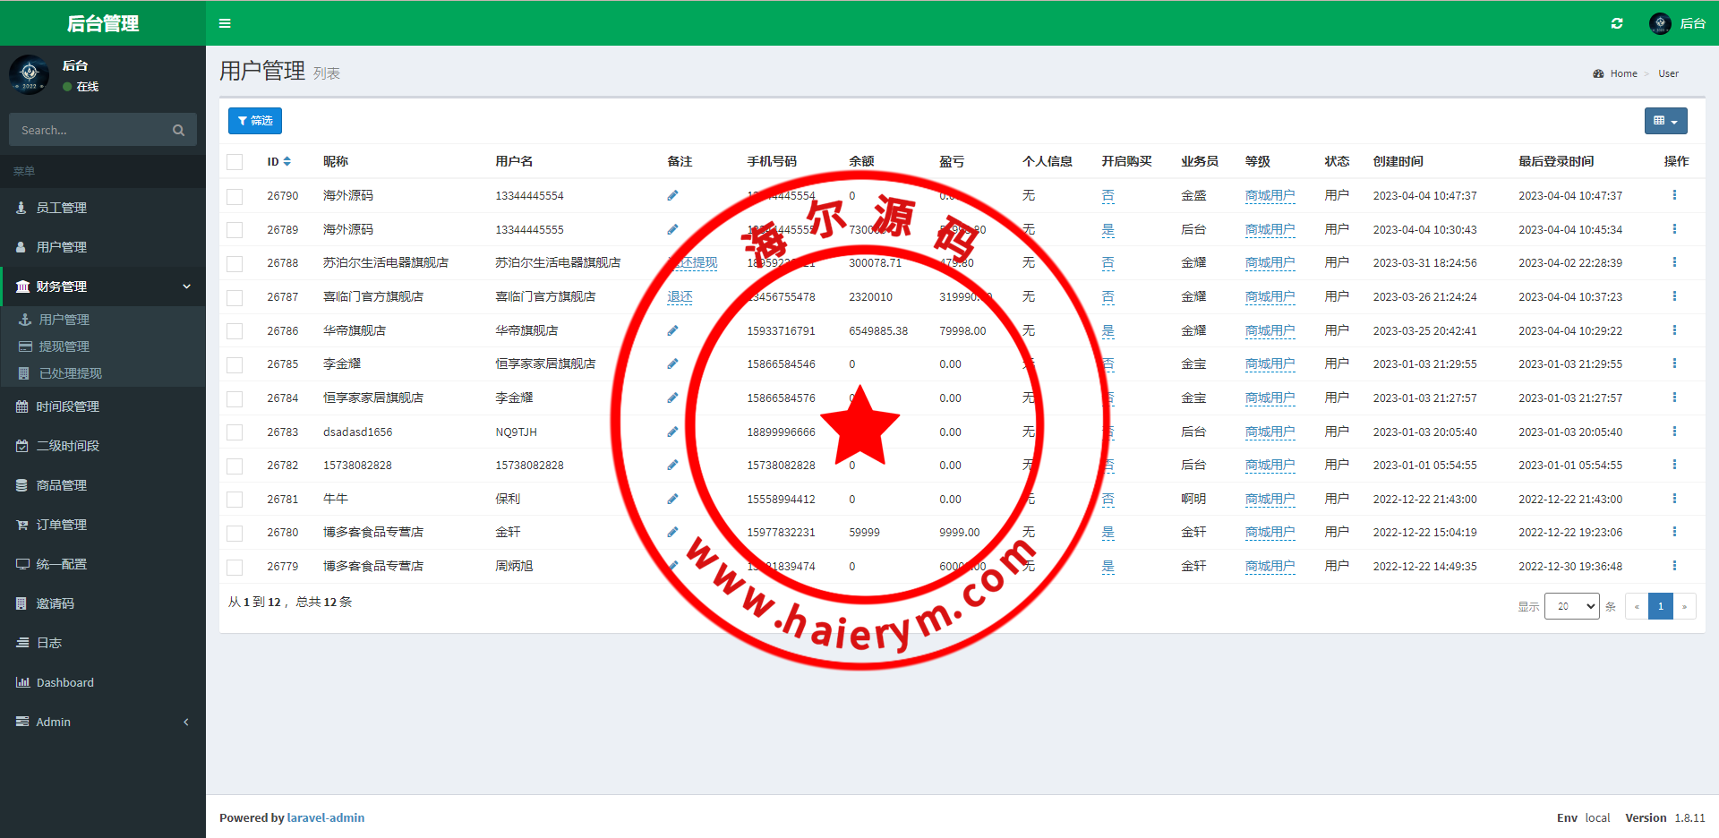Click the edit pencil for user 26786

[672, 330]
